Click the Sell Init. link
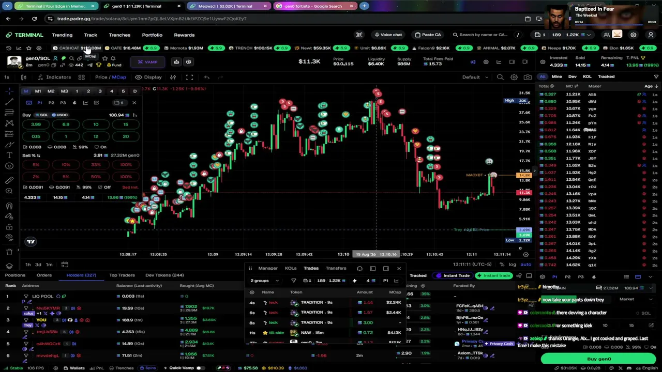Image resolution: width=662 pixels, height=372 pixels. pos(130,187)
